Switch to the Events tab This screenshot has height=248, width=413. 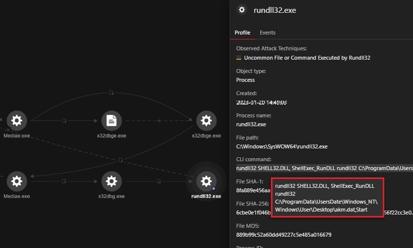pyautogui.click(x=268, y=33)
